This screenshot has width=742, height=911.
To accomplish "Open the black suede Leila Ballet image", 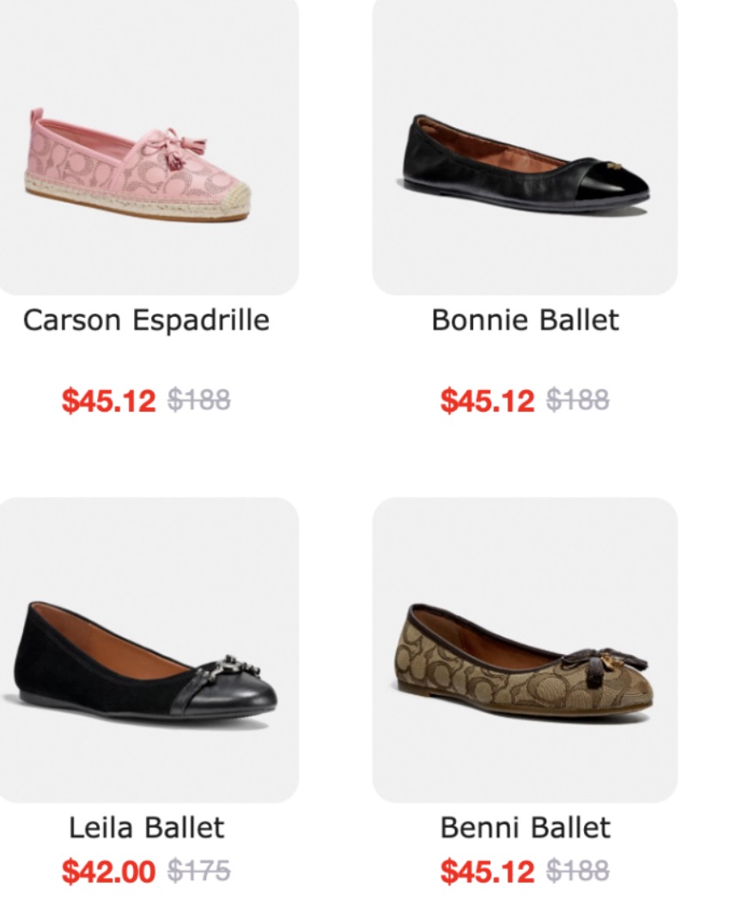I will (144, 657).
